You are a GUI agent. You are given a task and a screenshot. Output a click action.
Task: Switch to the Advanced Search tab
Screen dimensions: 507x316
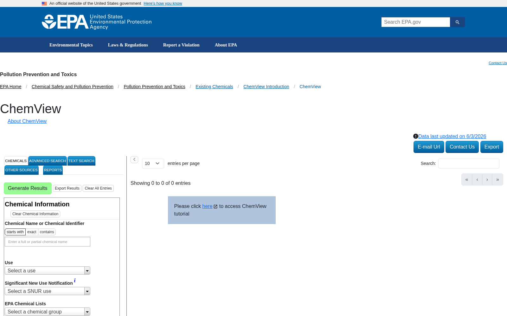coord(48,161)
